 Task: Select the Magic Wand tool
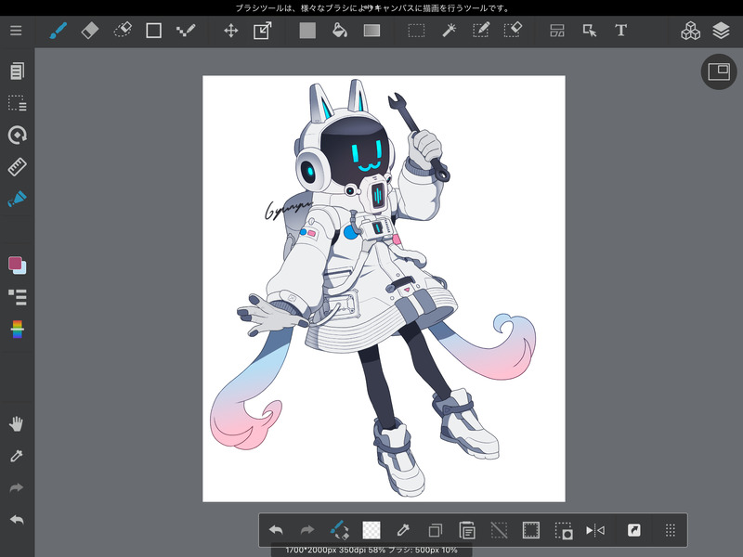pyautogui.click(x=449, y=31)
